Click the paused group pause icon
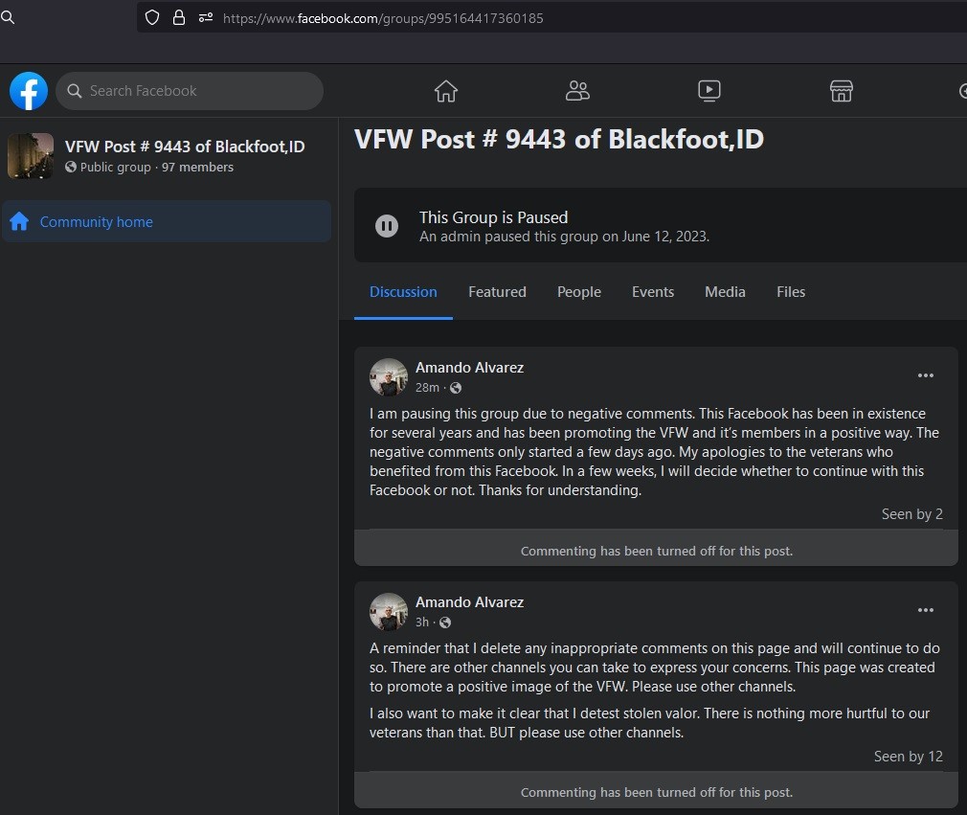967x815 pixels. pyautogui.click(x=387, y=226)
